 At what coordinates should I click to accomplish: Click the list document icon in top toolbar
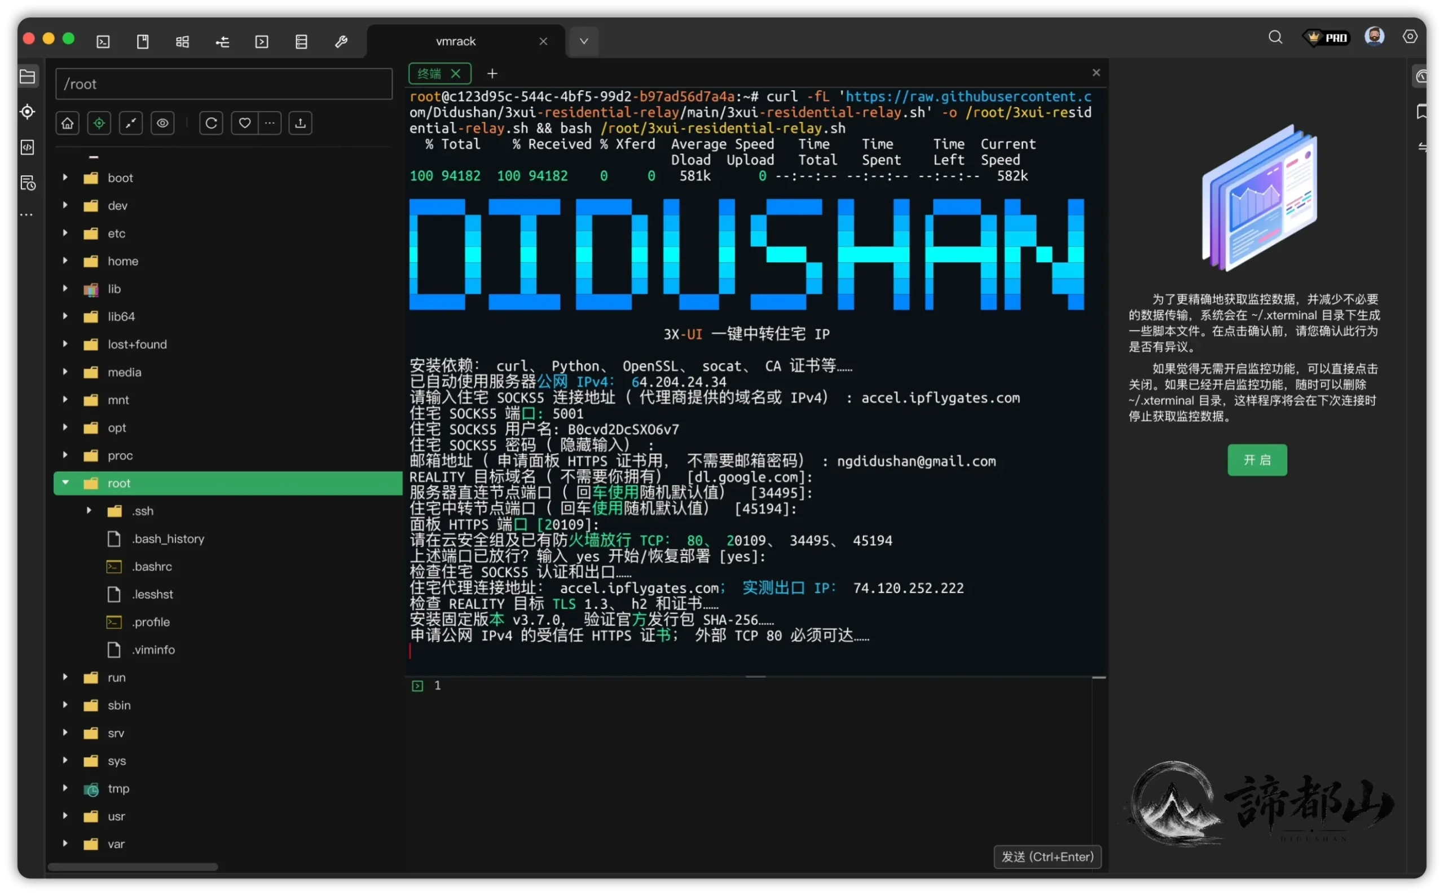tap(302, 42)
